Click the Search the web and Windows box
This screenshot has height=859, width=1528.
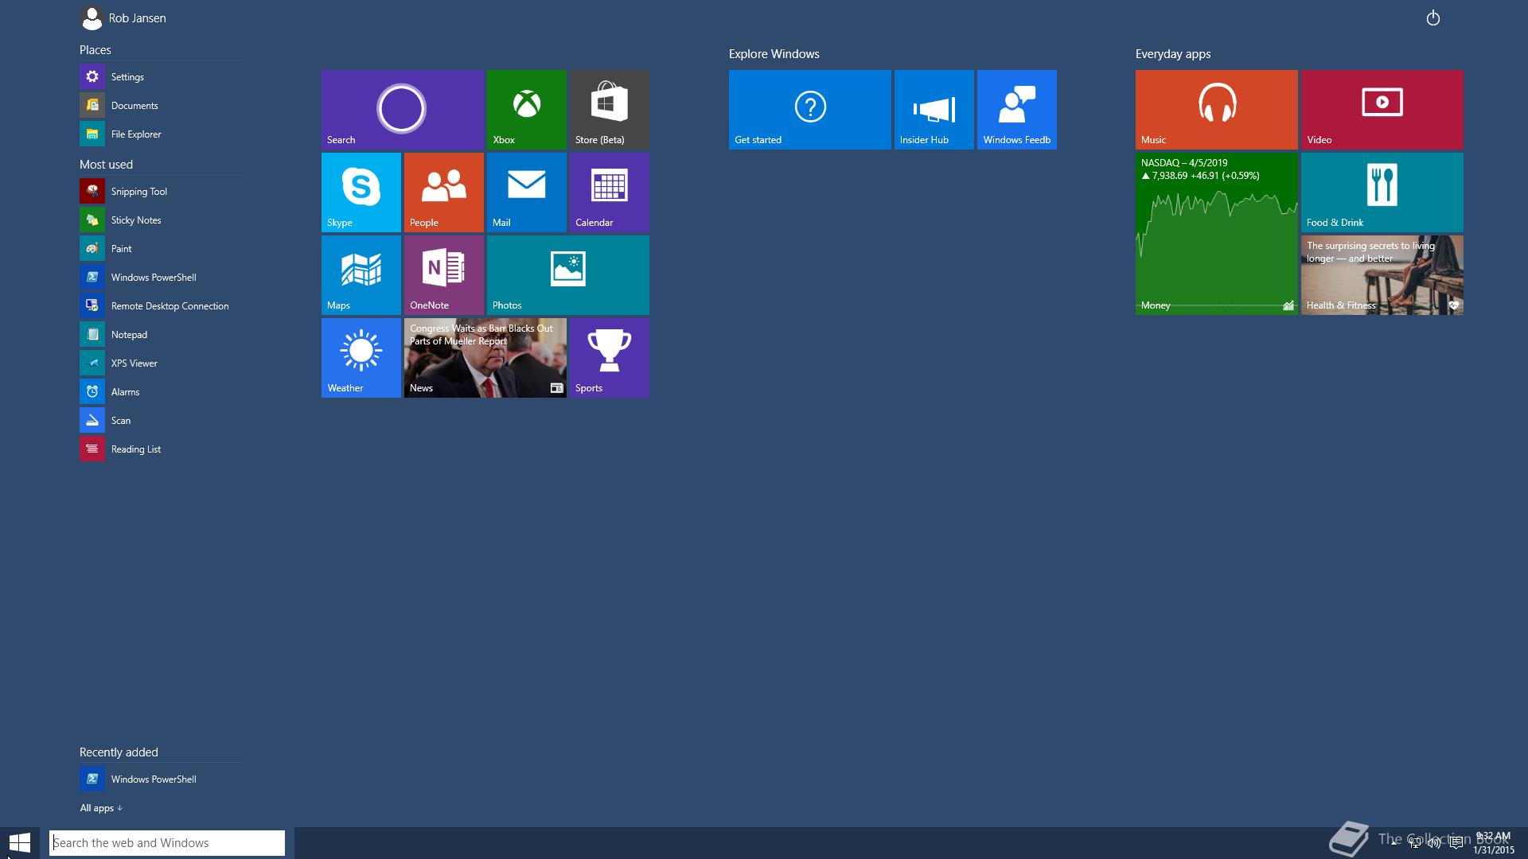tap(167, 843)
